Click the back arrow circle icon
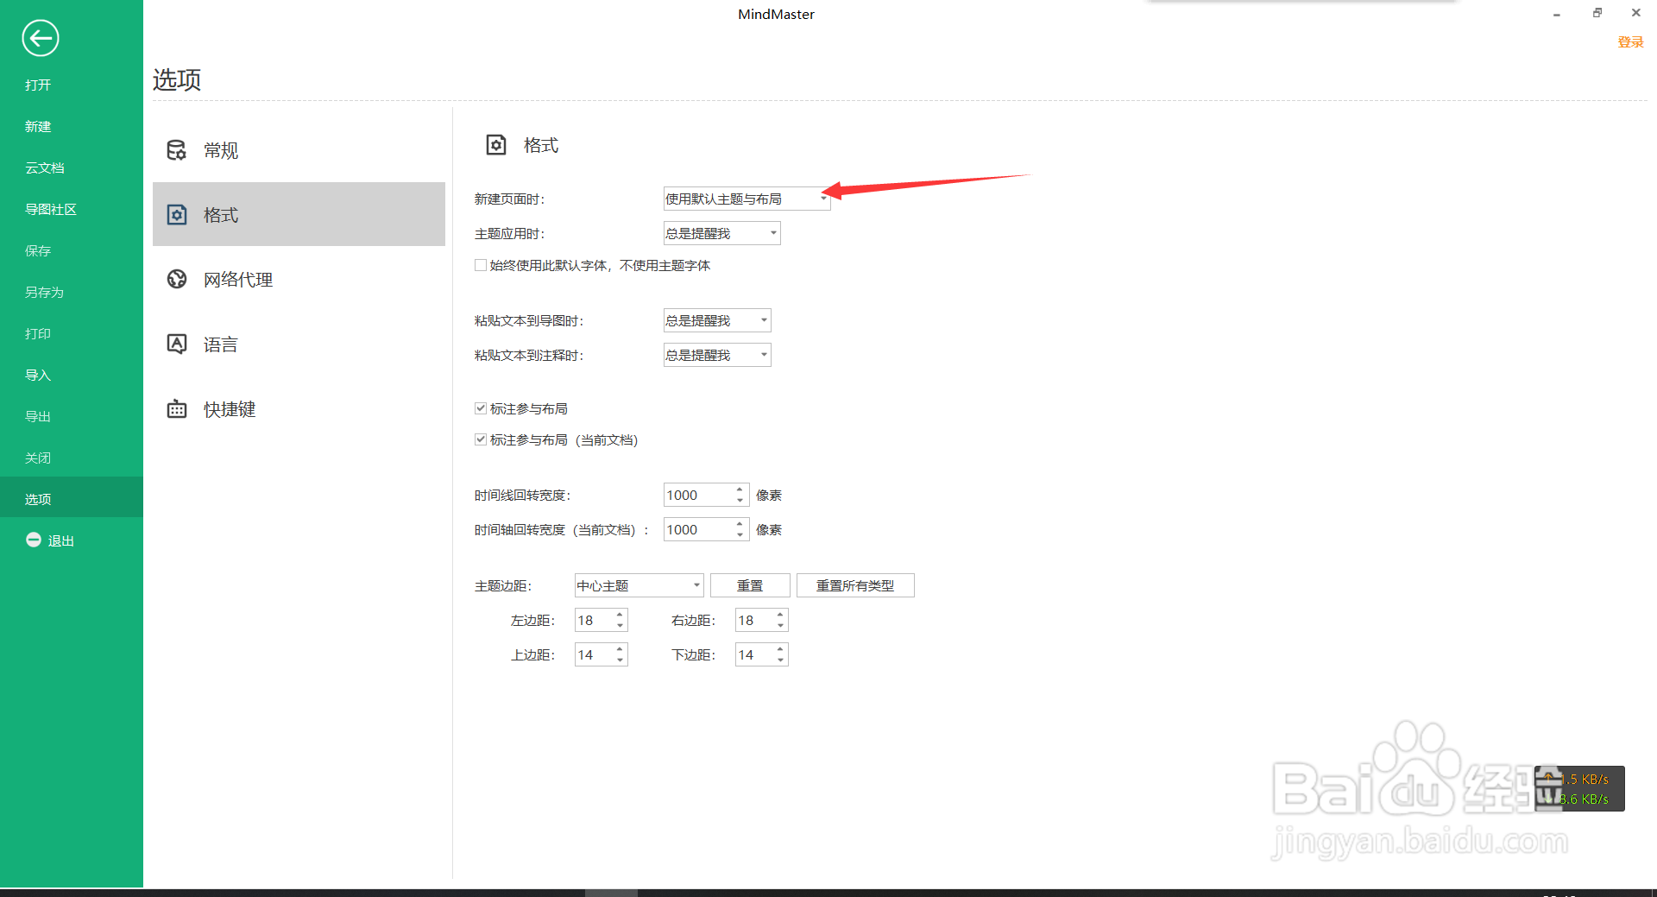The height and width of the screenshot is (897, 1657). click(40, 38)
